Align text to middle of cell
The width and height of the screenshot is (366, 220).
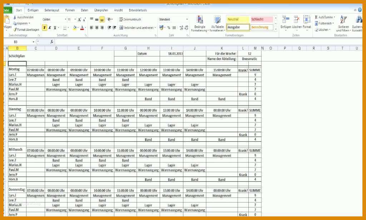[x=97, y=19]
